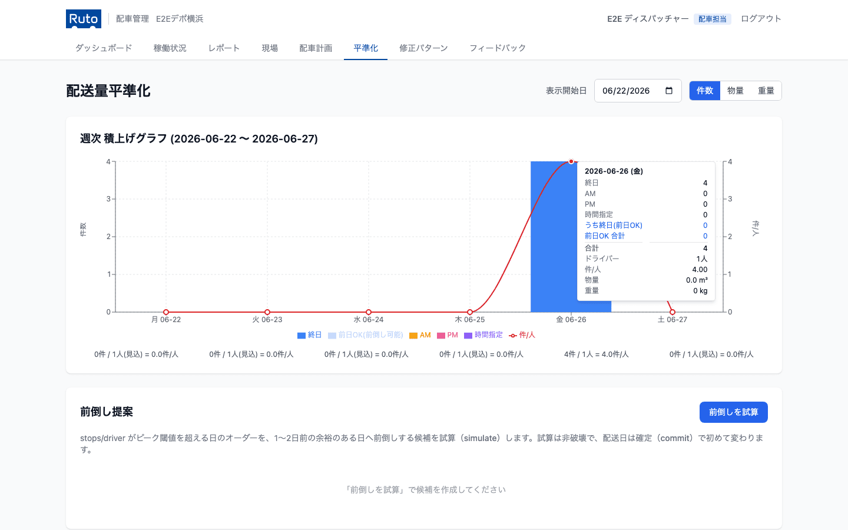Toggle the PM legend series
Image resolution: width=848 pixels, height=530 pixels.
click(x=448, y=335)
